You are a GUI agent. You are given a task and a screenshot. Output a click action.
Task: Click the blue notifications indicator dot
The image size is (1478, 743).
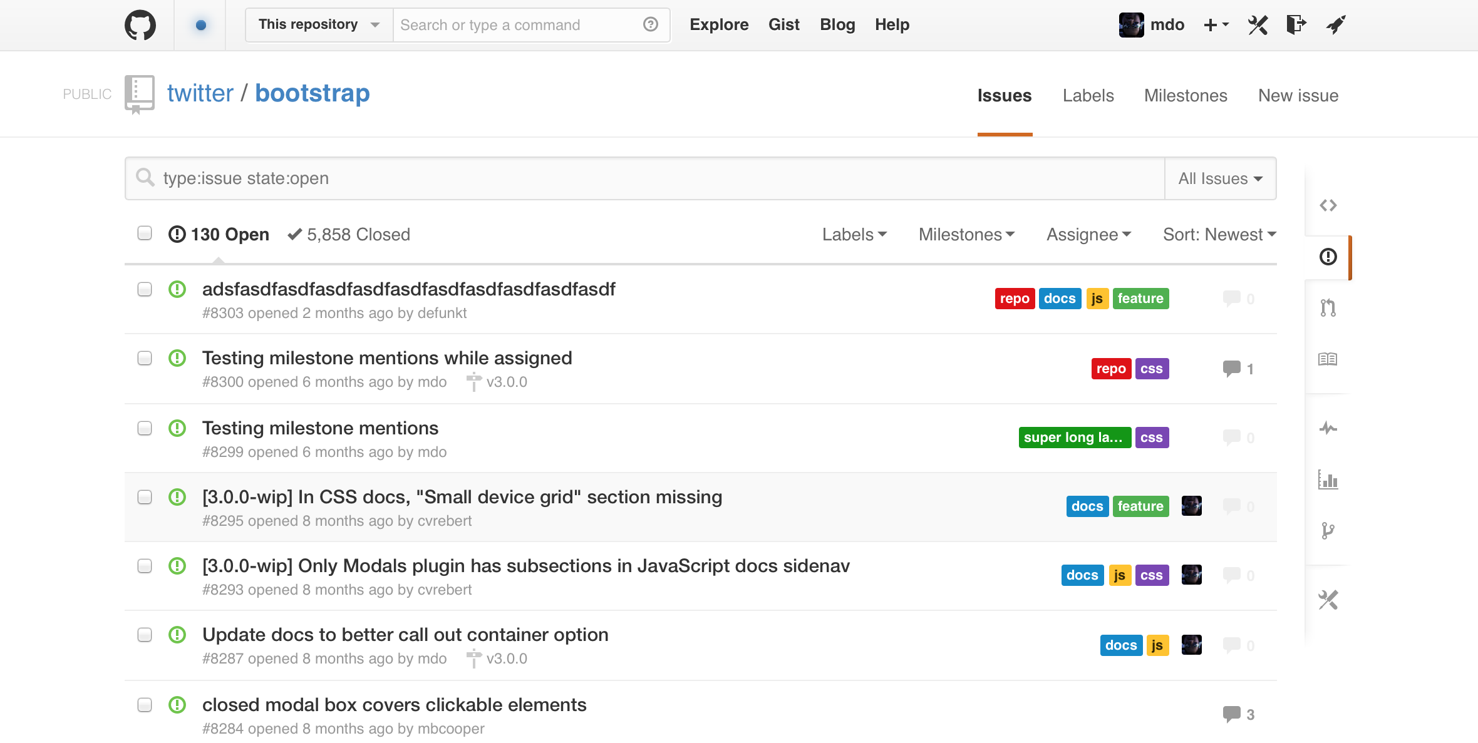click(x=200, y=25)
